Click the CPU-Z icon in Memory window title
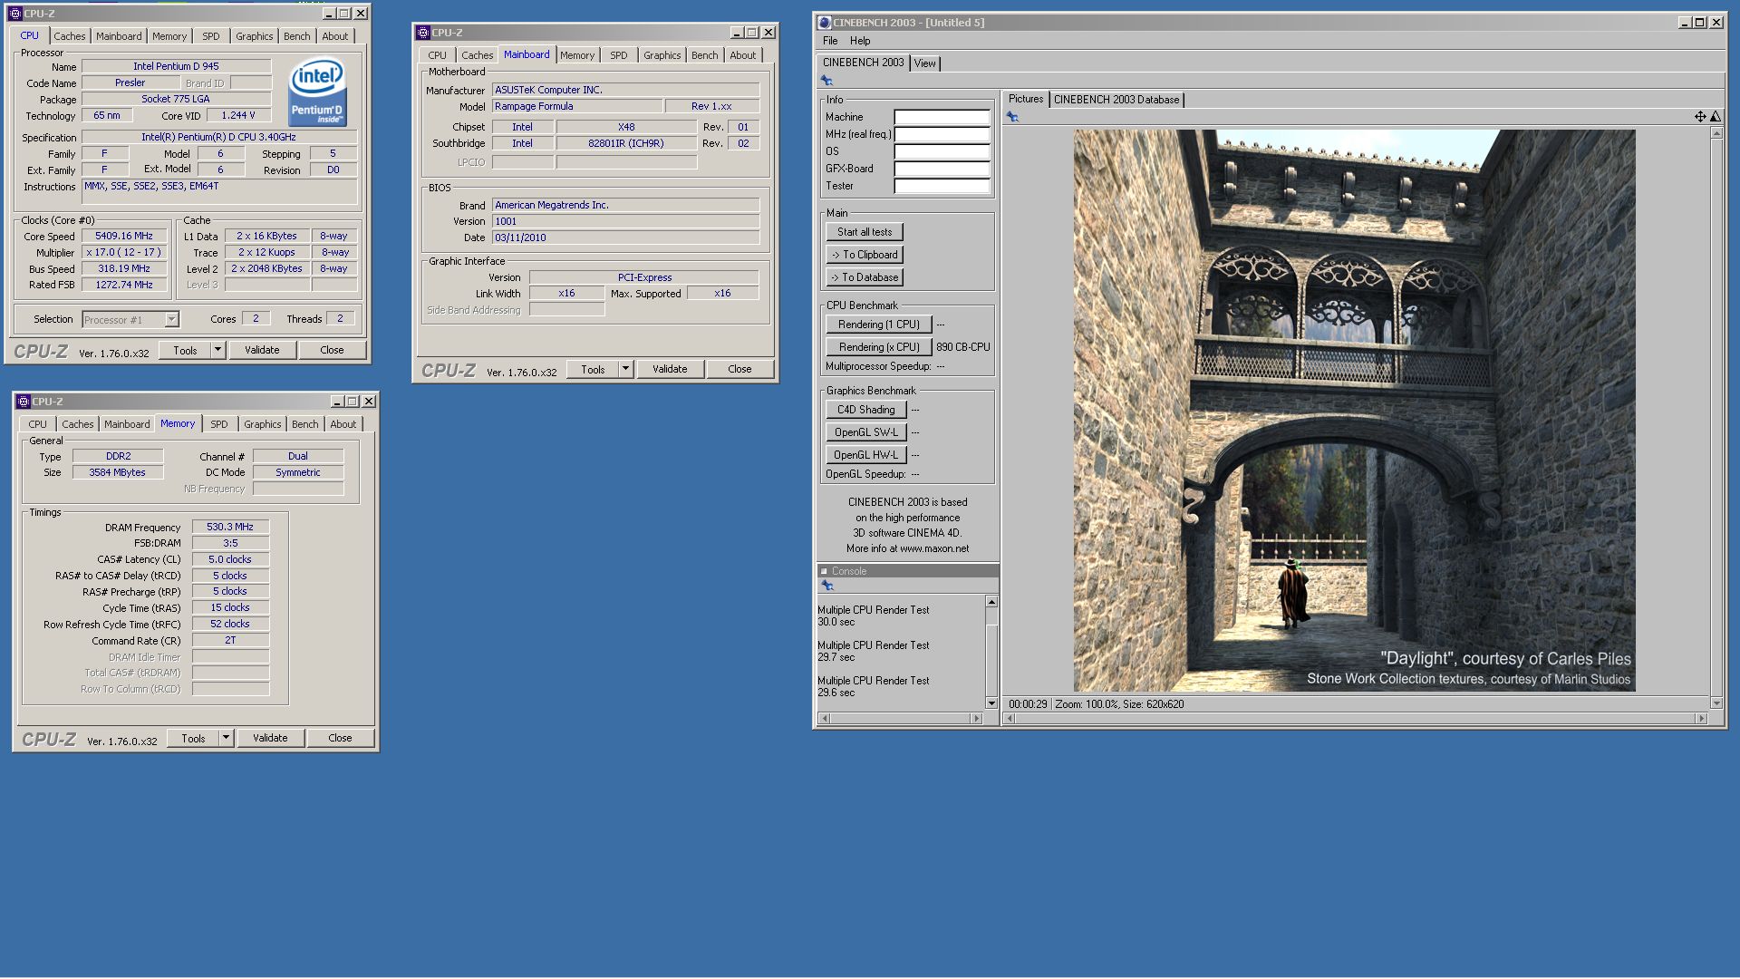The image size is (1740, 979). 24,402
